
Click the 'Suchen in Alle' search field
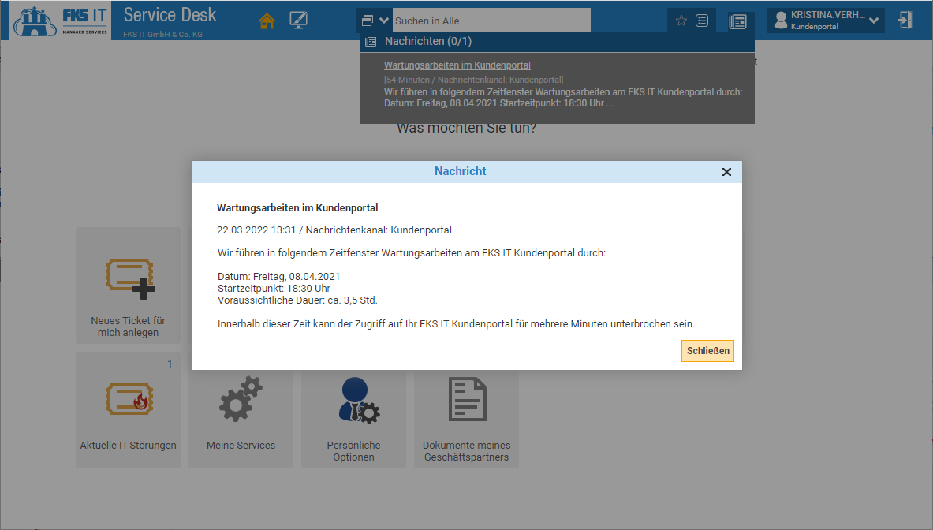pos(491,21)
